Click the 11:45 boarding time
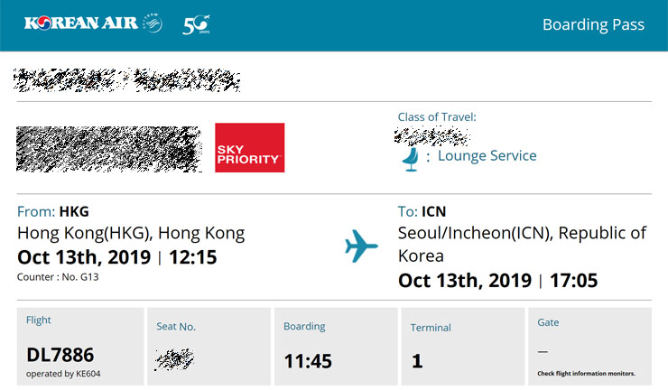The width and height of the screenshot is (668, 390). [x=308, y=361]
